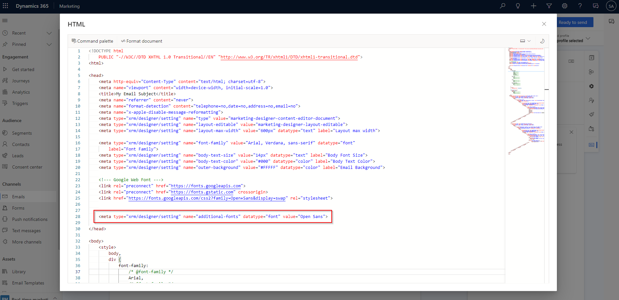Image resolution: width=619 pixels, height=300 pixels.
Task: Close the HTML dialog
Action: (544, 24)
